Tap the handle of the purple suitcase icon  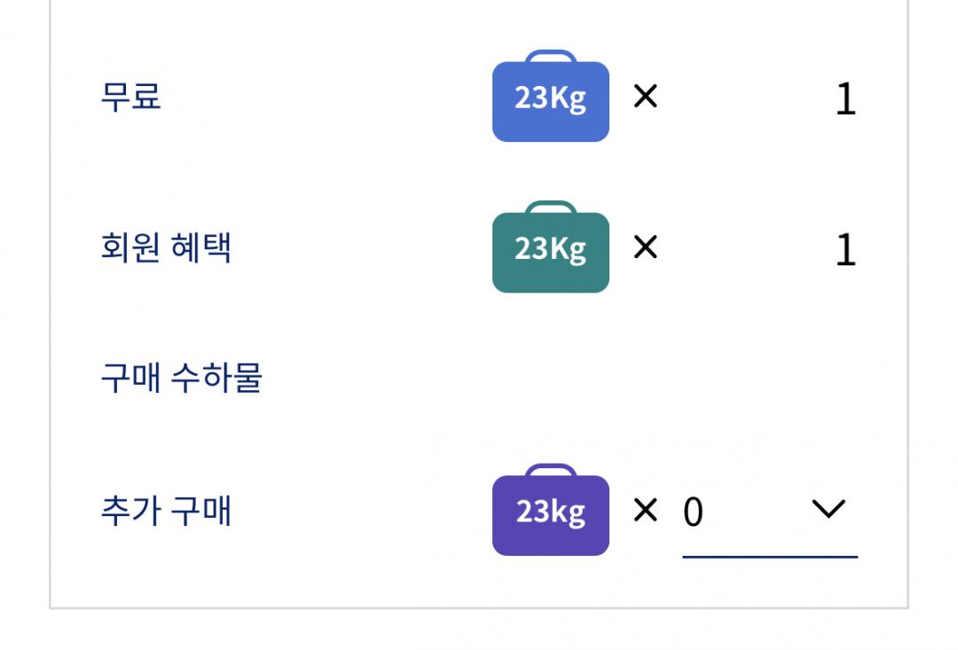click(x=551, y=471)
